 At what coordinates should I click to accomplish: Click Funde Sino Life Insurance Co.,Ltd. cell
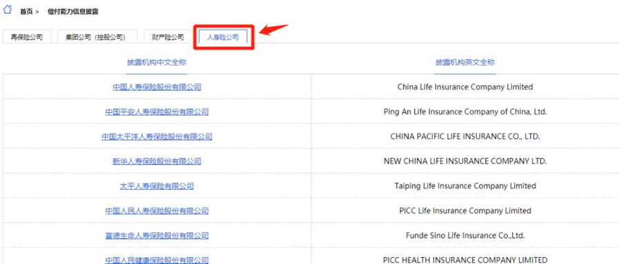click(x=465, y=236)
